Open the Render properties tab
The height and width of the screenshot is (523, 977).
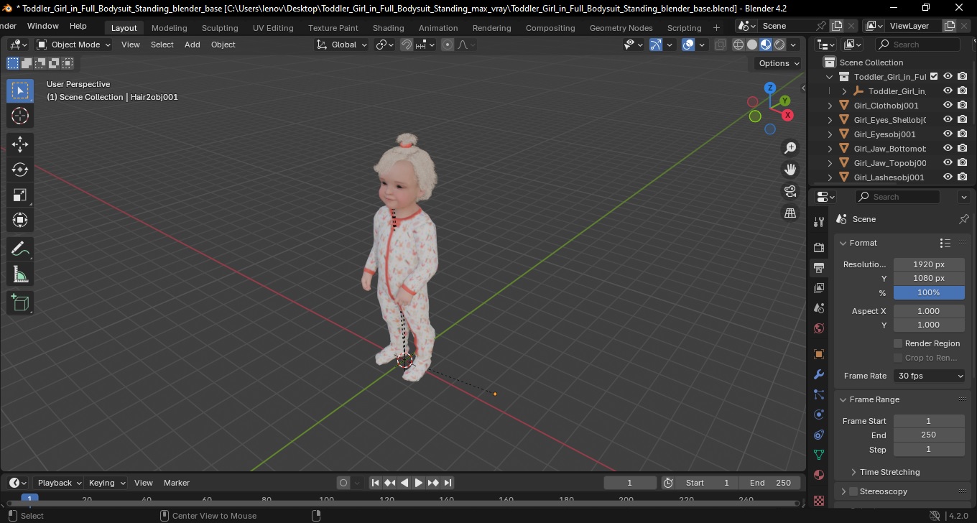coord(819,247)
